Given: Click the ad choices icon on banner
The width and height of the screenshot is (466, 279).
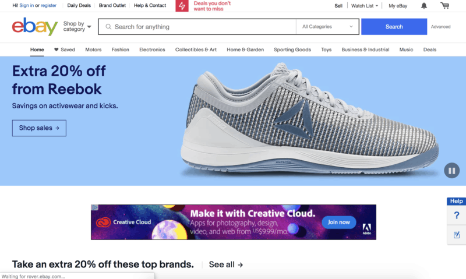Looking at the screenshot, I should pos(94,207).
